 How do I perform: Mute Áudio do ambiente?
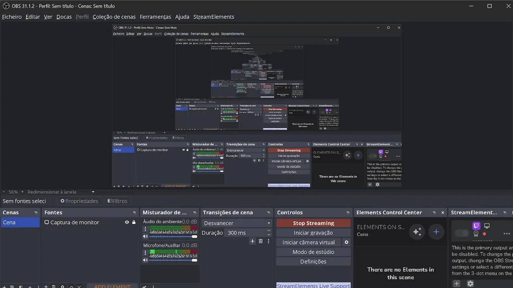[145, 236]
